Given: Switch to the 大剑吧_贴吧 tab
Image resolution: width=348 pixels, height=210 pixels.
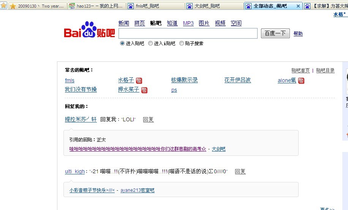Looking at the screenshot, I should 214,6.
